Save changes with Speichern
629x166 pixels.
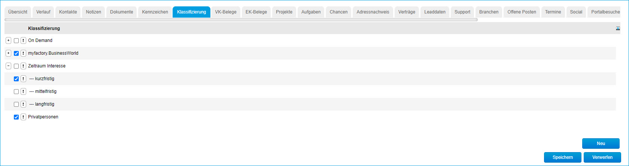tap(563, 157)
